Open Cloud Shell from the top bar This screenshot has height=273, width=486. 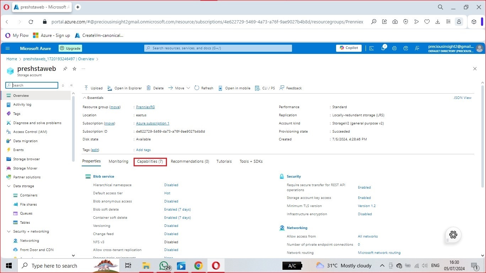(x=372, y=48)
